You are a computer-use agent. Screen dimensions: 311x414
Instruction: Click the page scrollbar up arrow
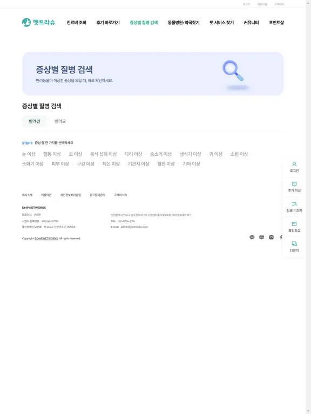[308, 2]
